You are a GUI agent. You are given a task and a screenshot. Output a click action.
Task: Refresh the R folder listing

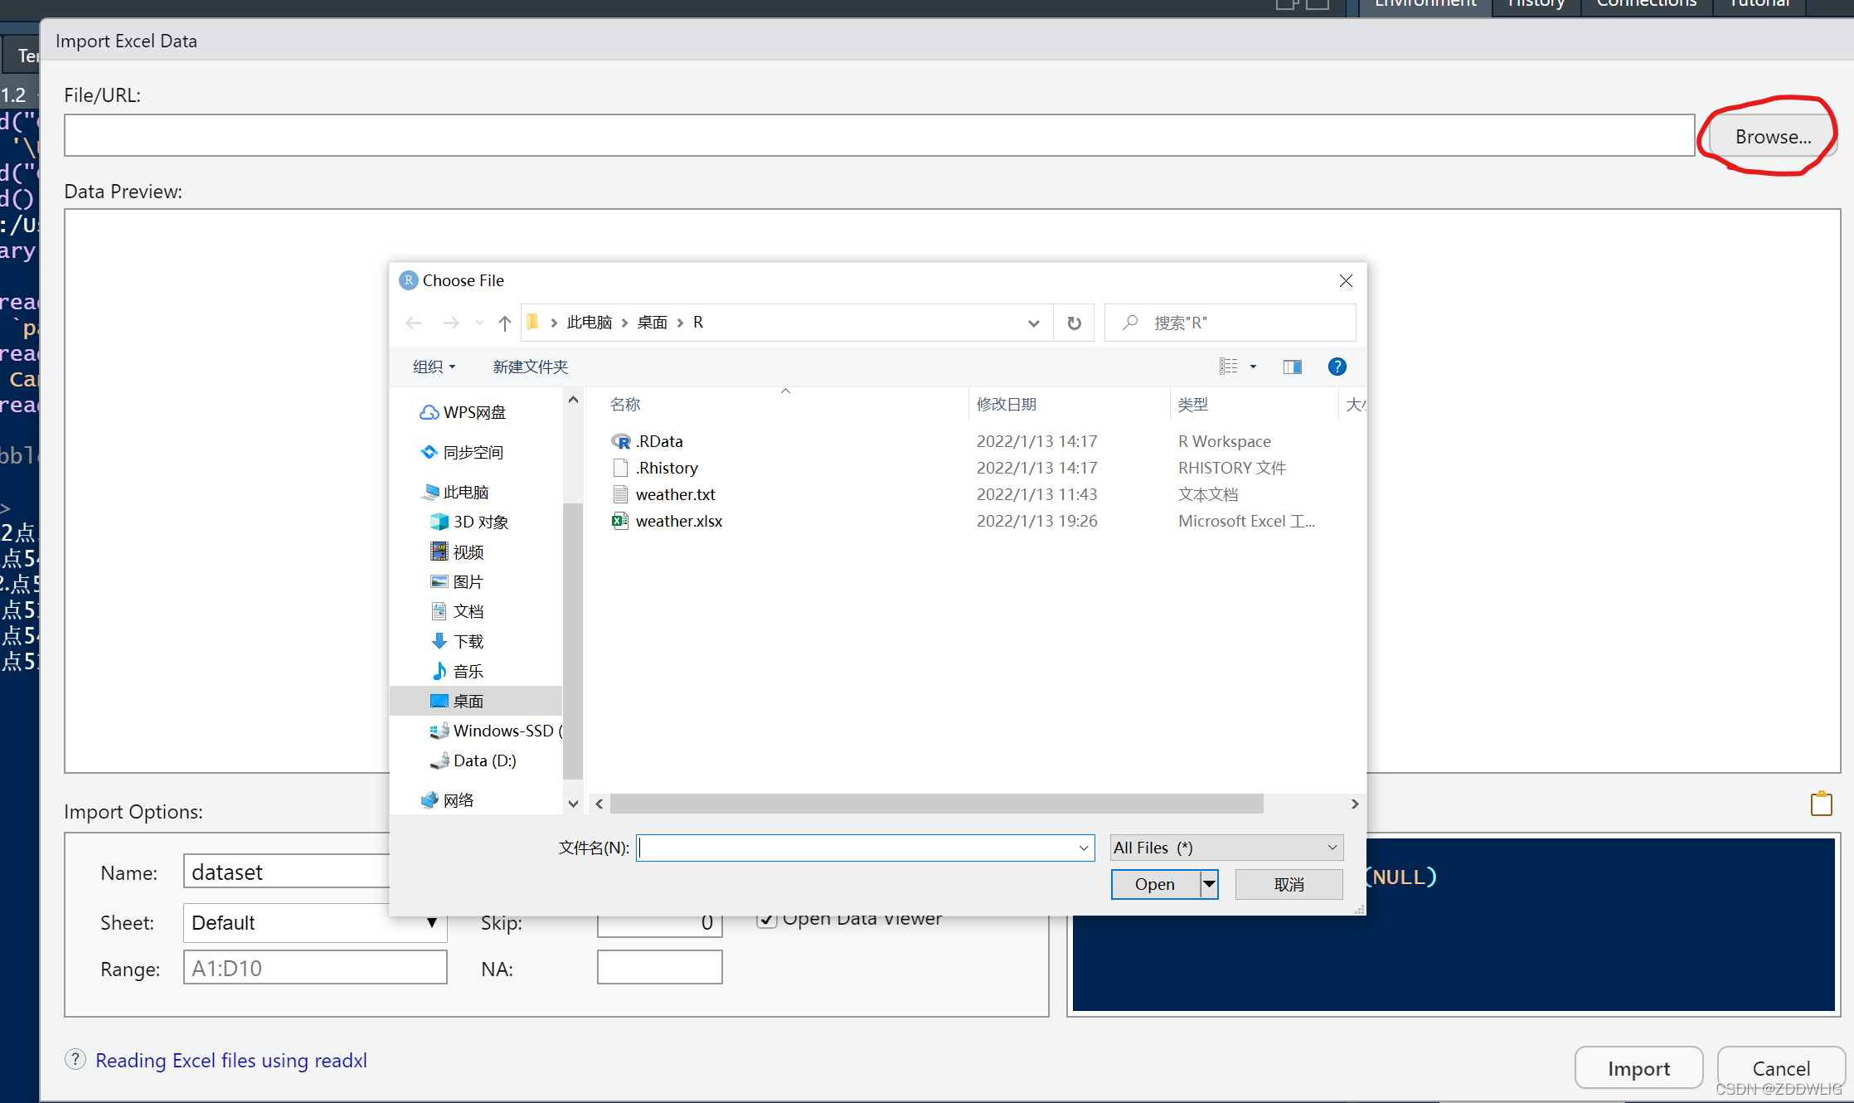click(1074, 323)
